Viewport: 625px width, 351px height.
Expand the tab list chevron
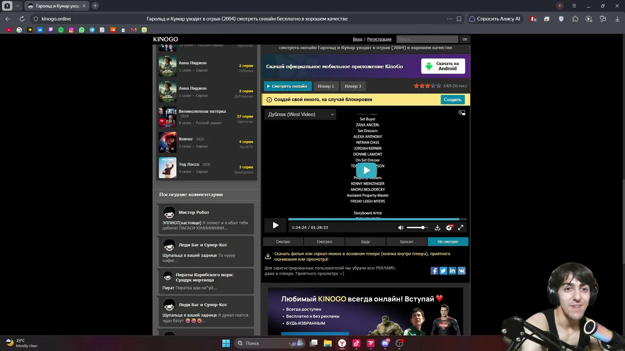point(18,6)
